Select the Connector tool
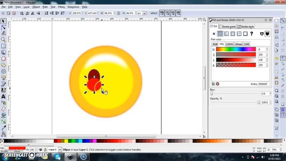286x161 pixels. click(3, 134)
